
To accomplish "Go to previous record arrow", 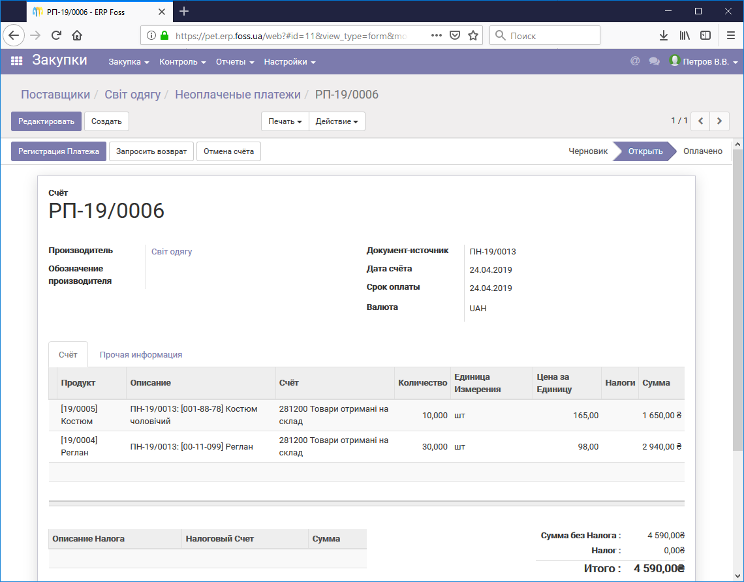I will click(x=700, y=121).
